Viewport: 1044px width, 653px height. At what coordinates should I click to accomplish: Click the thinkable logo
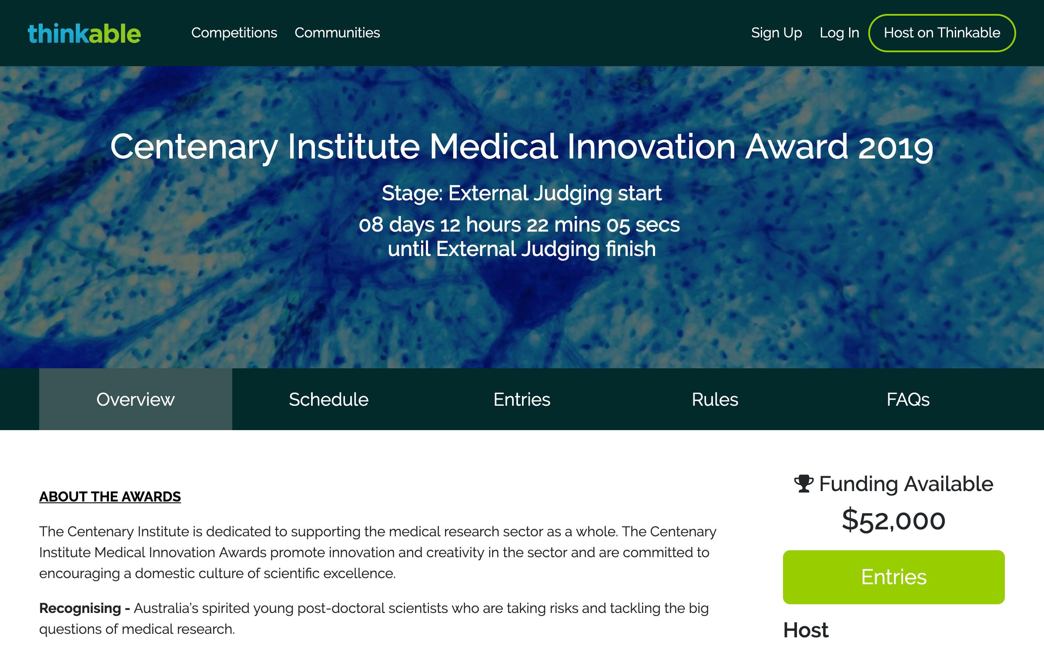pyautogui.click(x=84, y=34)
